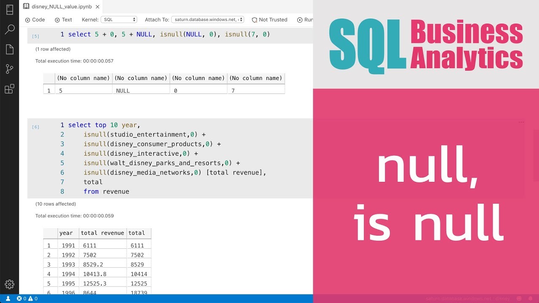The image size is (539, 303).
Task: Open the Explorer file view
Action: click(9, 49)
